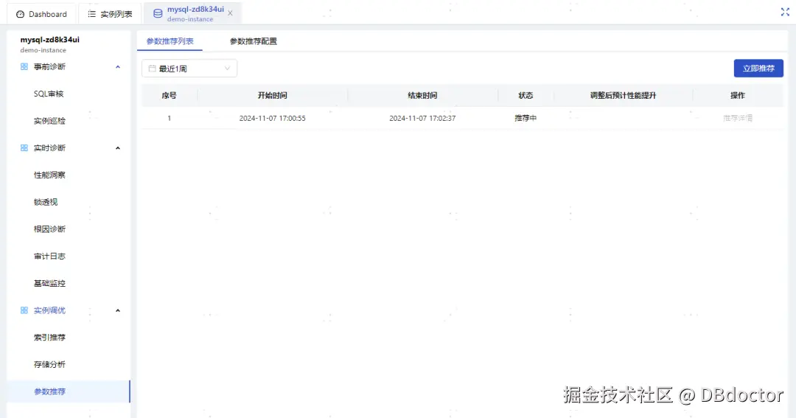Click the 调整后预计性能提升 column header

click(x=623, y=96)
